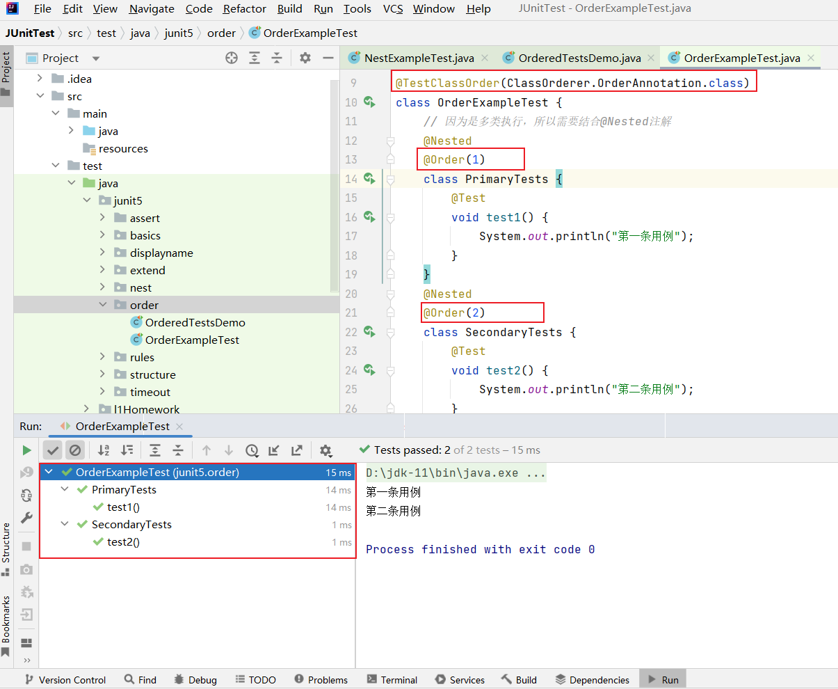The width and height of the screenshot is (838, 689).
Task: Click the green Rerun tests play button
Action: tap(26, 450)
